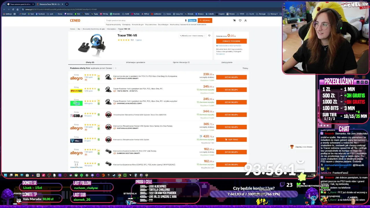Switch to Zadaj pytanie tab
The image size is (370, 208).
[x=227, y=62]
